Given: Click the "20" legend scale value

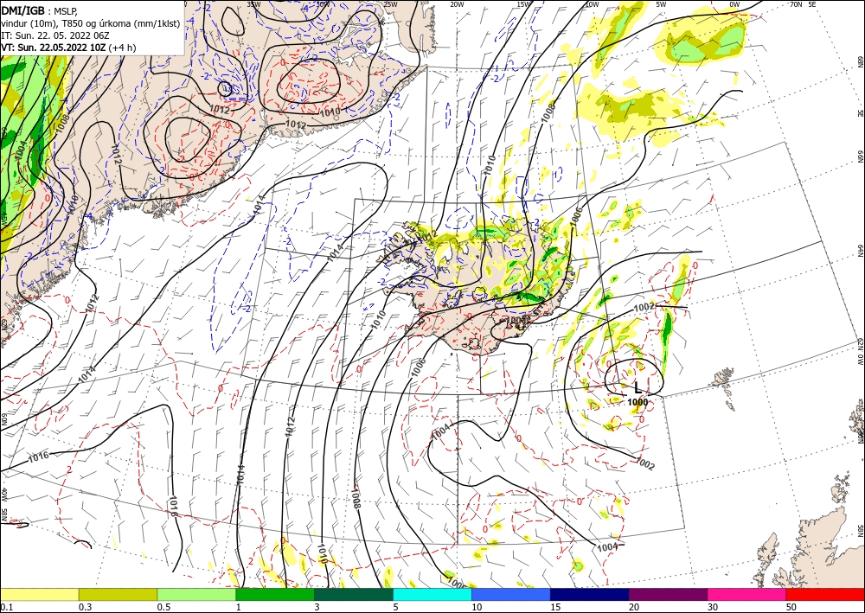Looking at the screenshot, I should click(634, 607).
